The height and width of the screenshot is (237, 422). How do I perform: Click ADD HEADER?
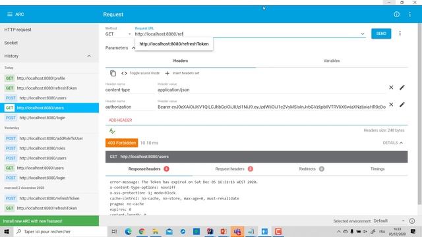coord(120,120)
